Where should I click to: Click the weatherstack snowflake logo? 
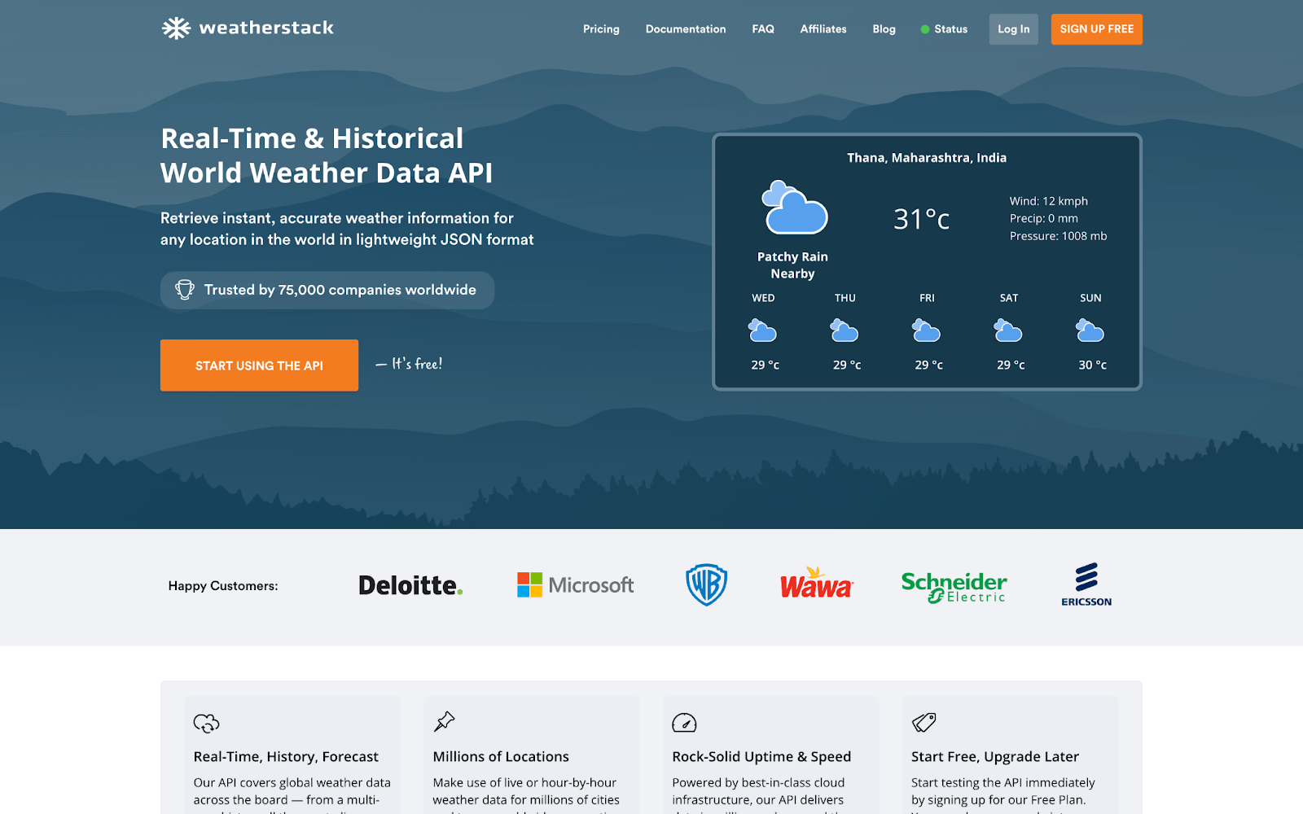click(x=178, y=28)
